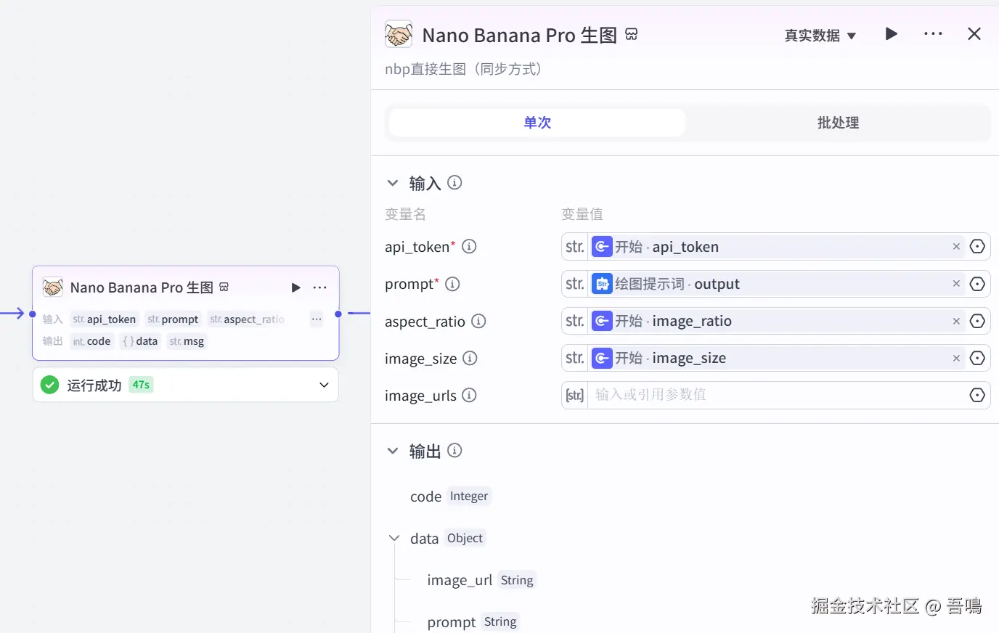The width and height of the screenshot is (999, 633).
Task: Open the 真实数据 dropdown
Action: pyautogui.click(x=820, y=36)
